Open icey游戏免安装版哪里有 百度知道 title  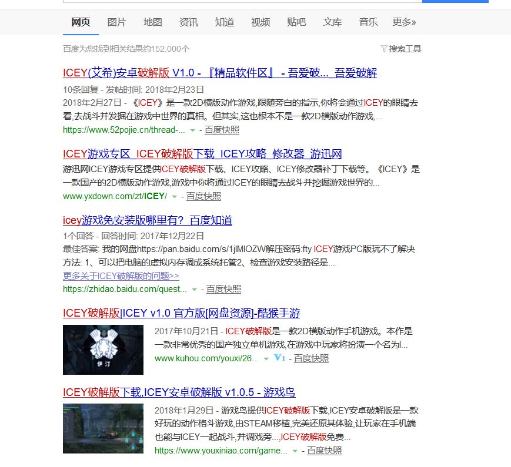tap(148, 220)
